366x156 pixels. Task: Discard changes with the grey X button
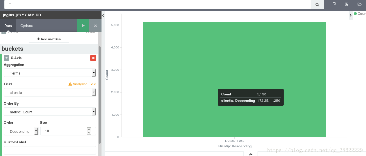coord(95,26)
